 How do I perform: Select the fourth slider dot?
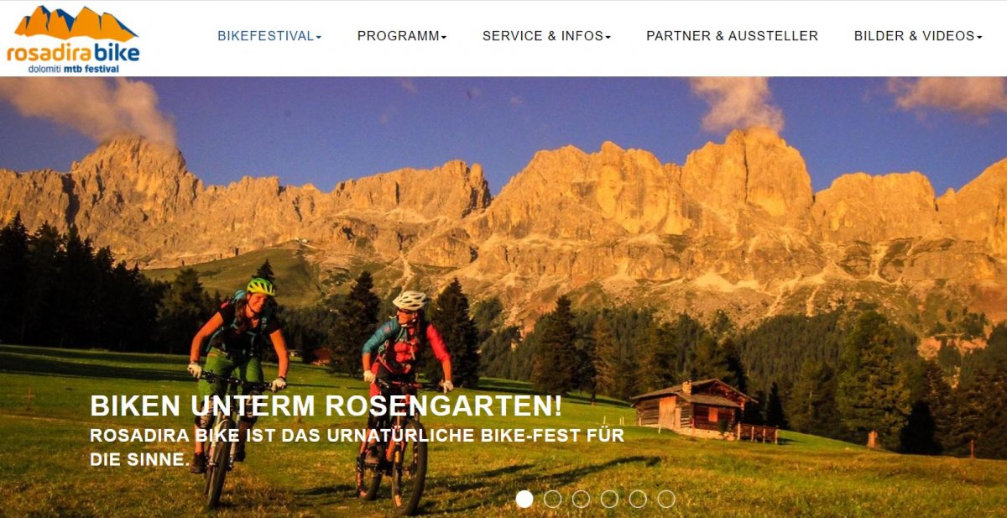[x=609, y=499]
